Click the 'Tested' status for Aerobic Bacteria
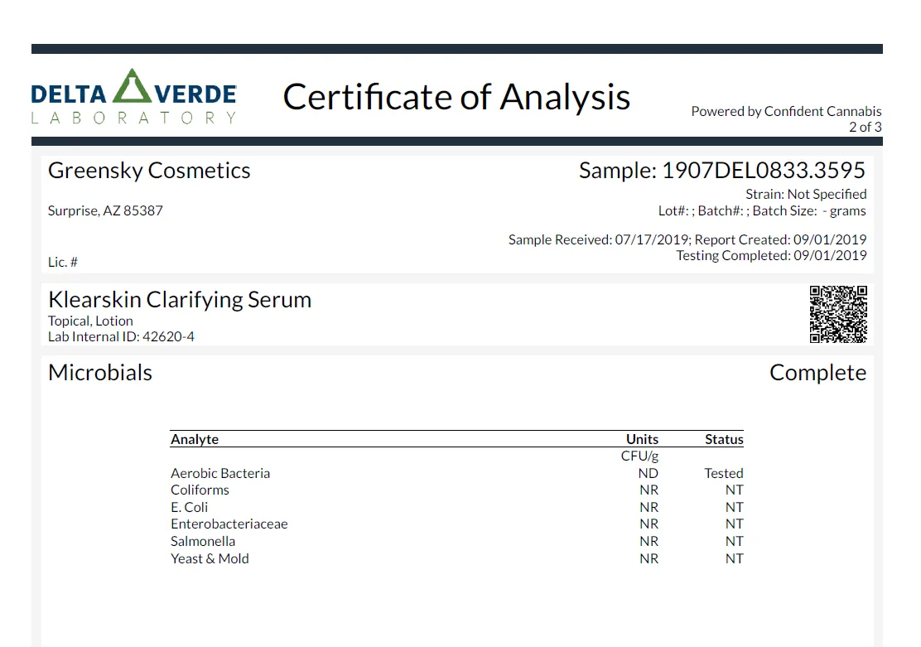 [724, 473]
